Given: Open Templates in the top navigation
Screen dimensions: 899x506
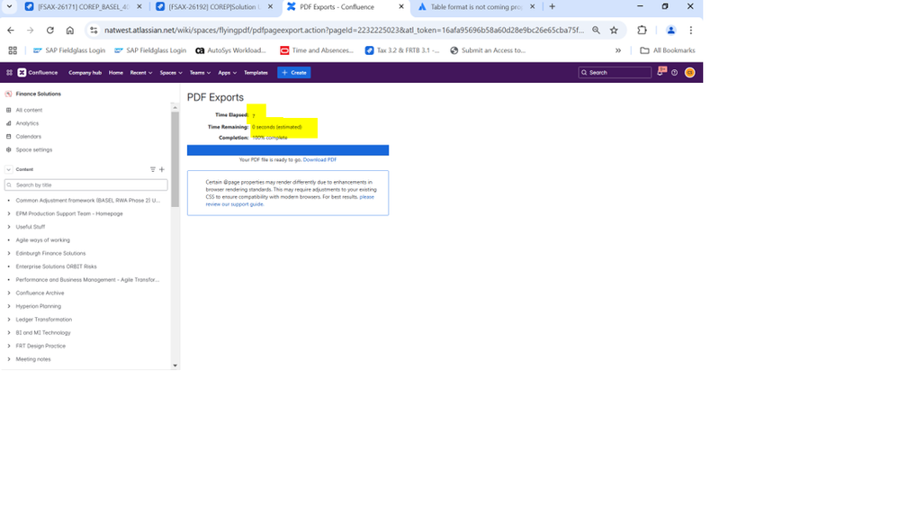Looking at the screenshot, I should tap(256, 72).
